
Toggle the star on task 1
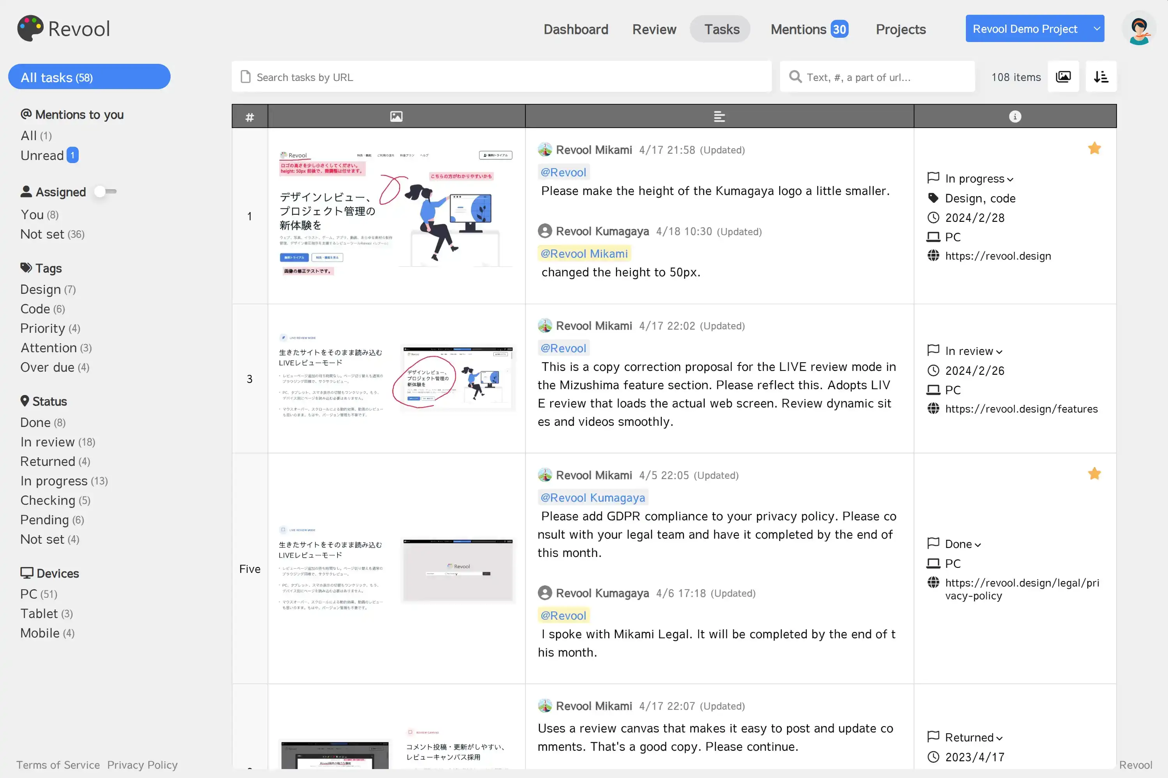tap(1094, 148)
